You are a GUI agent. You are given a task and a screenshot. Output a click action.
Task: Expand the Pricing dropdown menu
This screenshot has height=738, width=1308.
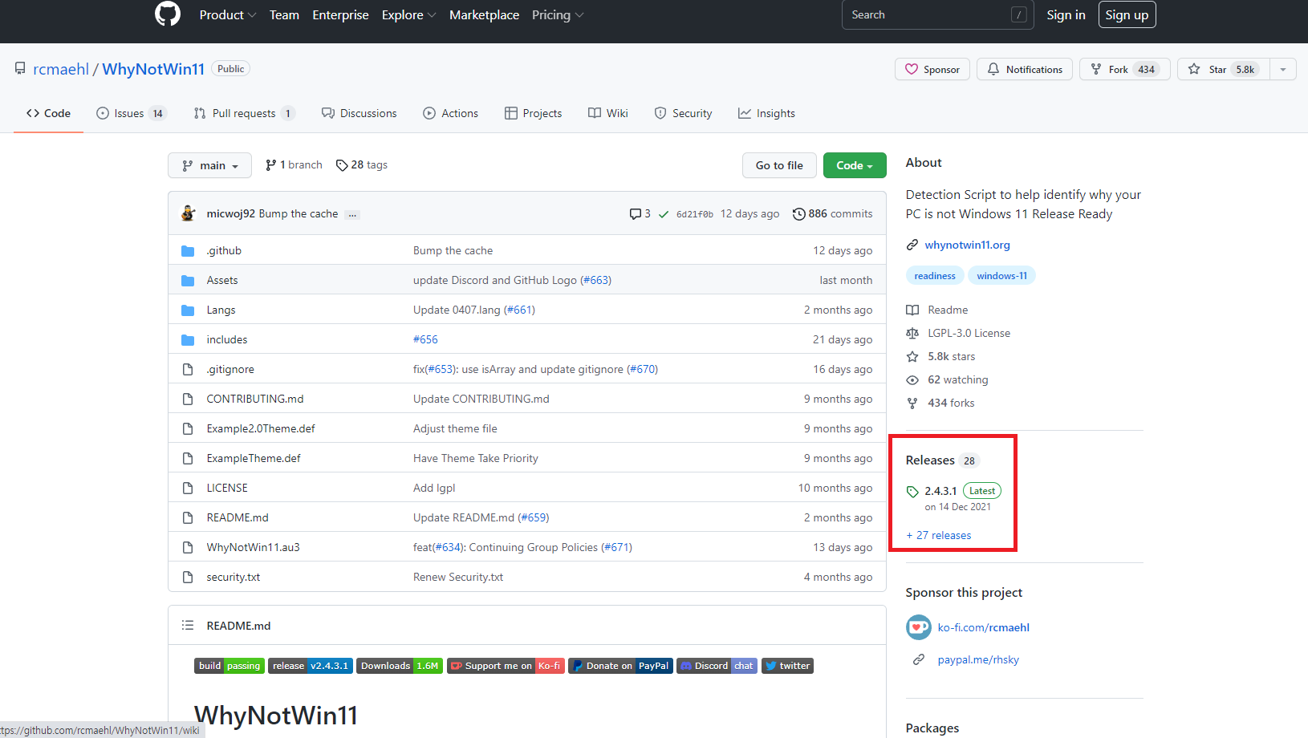pyautogui.click(x=558, y=14)
